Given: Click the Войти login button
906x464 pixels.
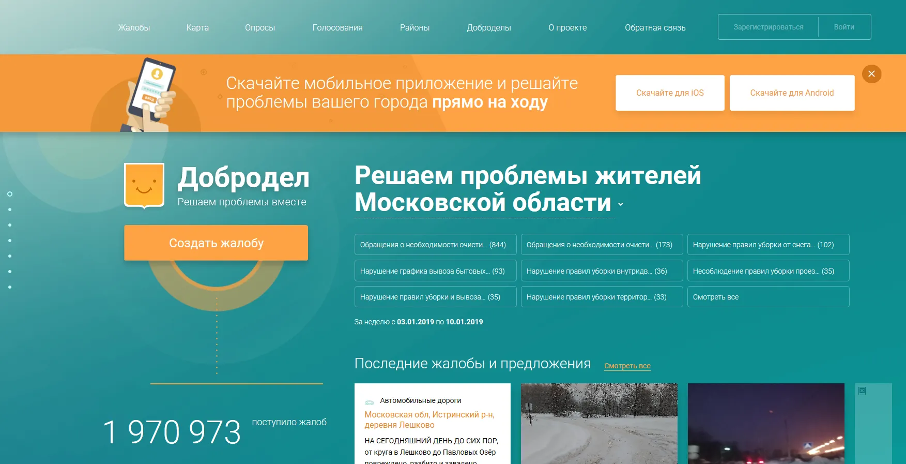Looking at the screenshot, I should pyautogui.click(x=844, y=27).
